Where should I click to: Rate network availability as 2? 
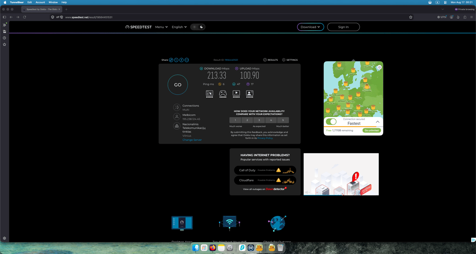pos(247,120)
